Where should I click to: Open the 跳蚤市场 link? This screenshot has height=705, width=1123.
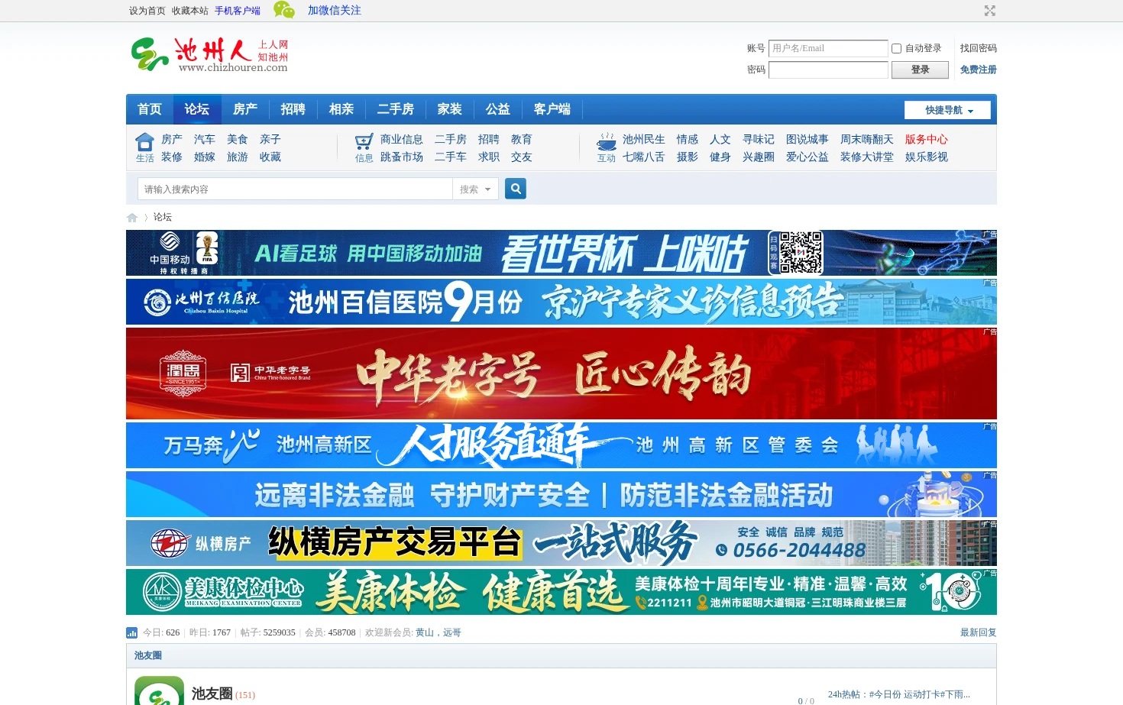coord(402,157)
